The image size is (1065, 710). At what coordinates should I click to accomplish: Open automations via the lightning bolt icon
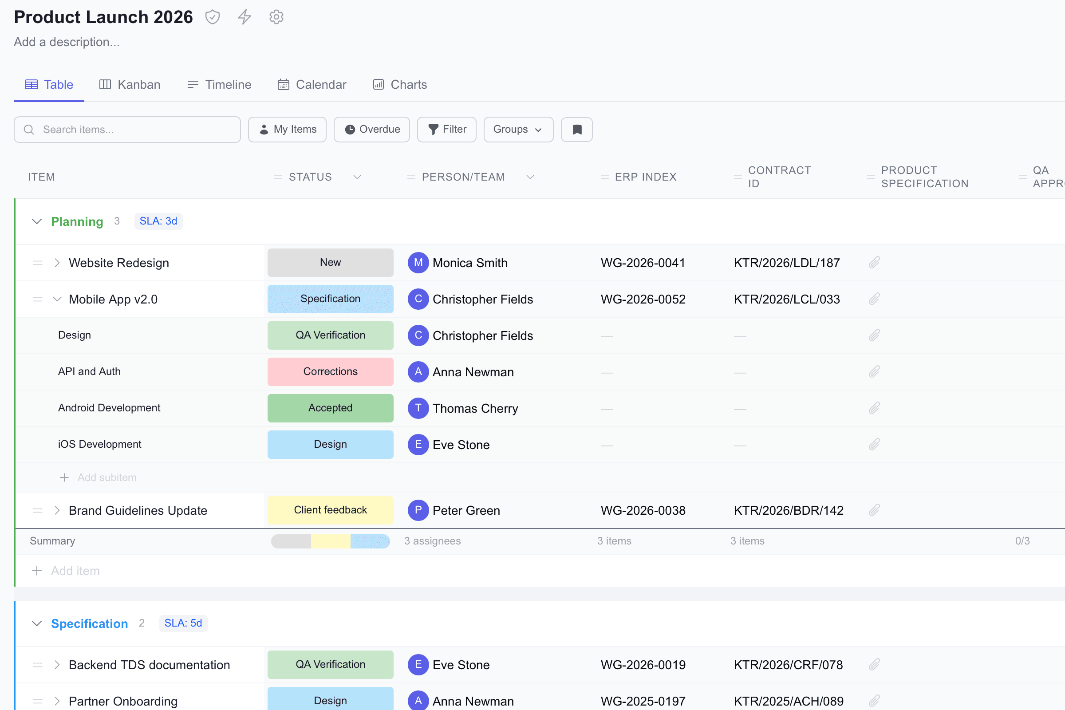245,17
